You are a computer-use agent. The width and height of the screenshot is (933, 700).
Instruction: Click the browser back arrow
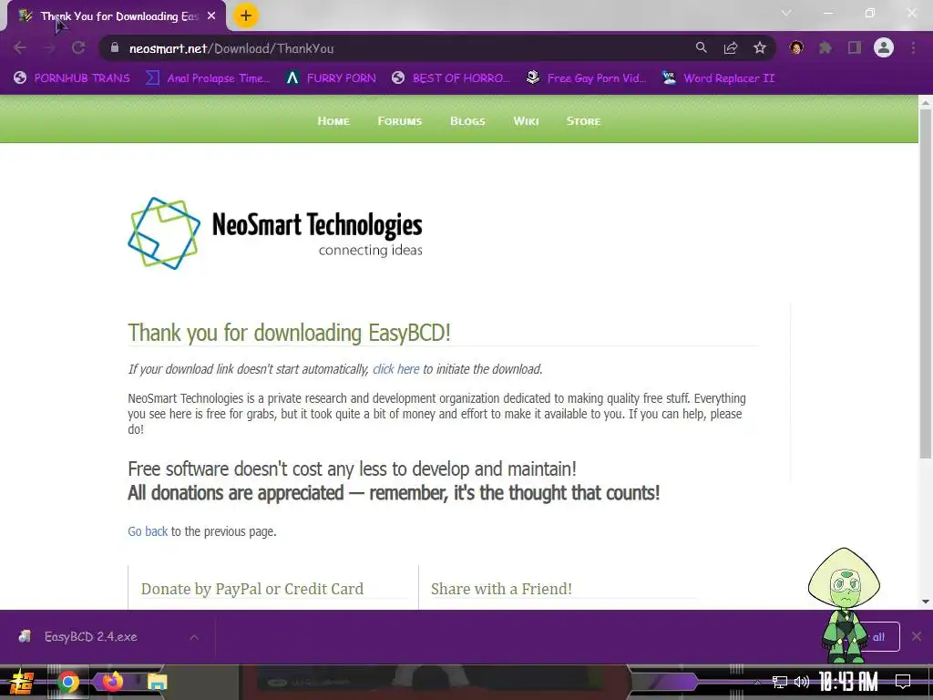[x=20, y=48]
